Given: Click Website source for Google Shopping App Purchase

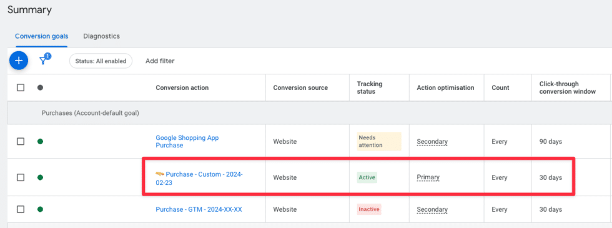Looking at the screenshot, I should point(285,141).
